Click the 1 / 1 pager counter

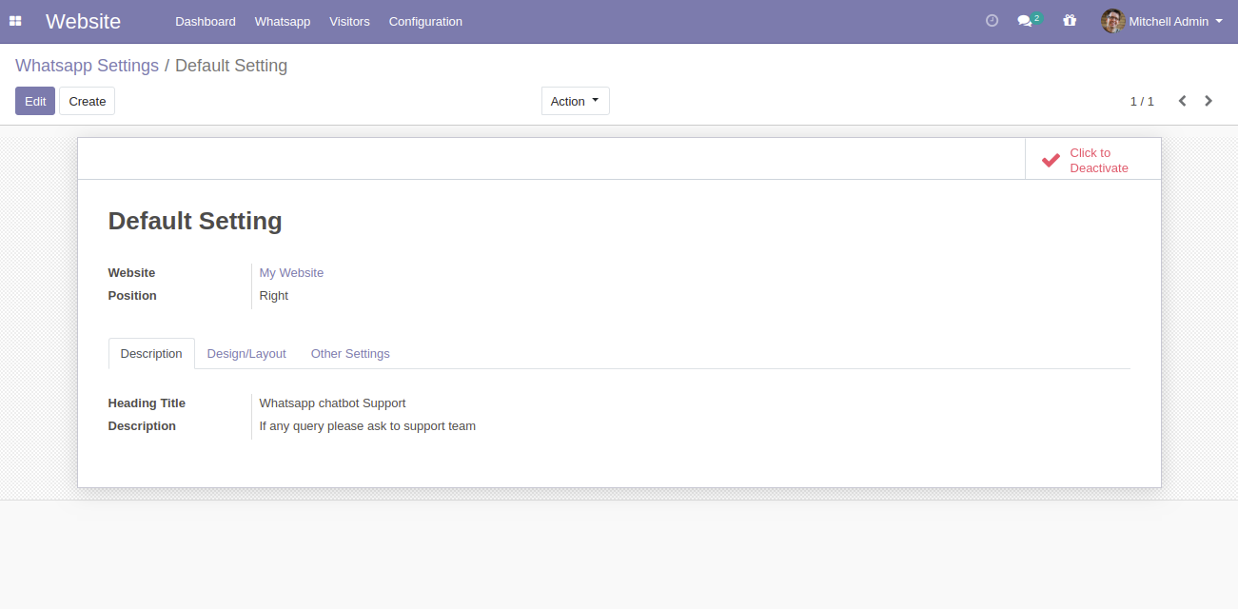[x=1142, y=101]
